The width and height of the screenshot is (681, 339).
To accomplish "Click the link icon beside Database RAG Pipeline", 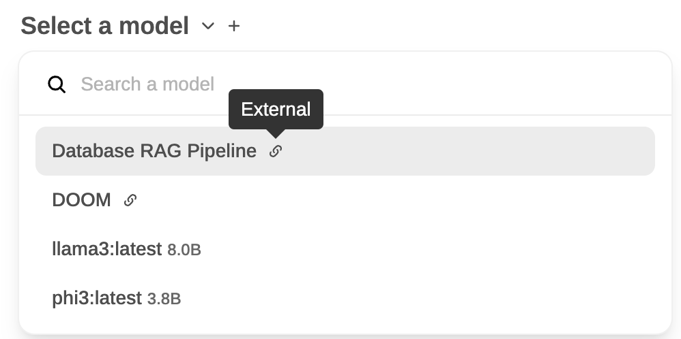I will click(x=275, y=151).
